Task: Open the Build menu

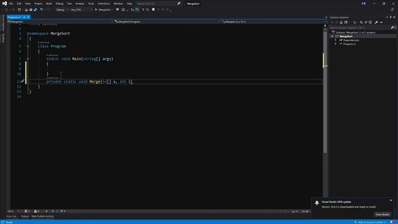Action: pyautogui.click(x=49, y=4)
